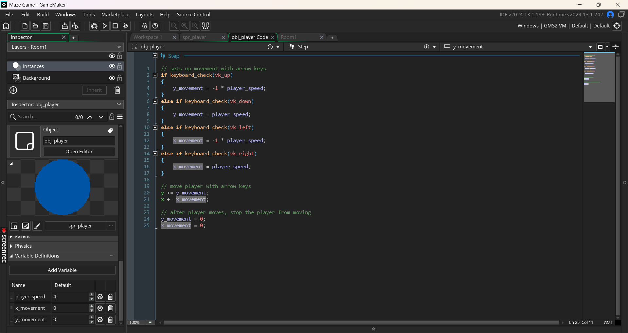This screenshot has height=333, width=628.
Task: Toggle visibility of the Background layer
Action: 112,78
